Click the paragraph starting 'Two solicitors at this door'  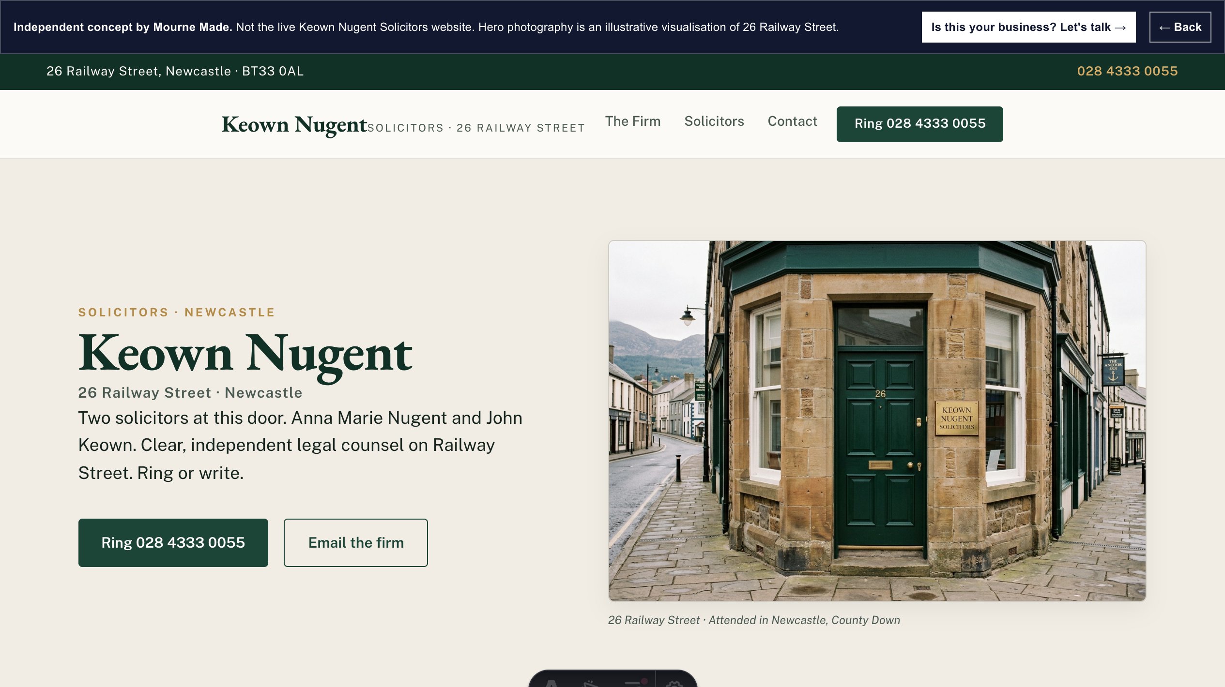(300, 445)
